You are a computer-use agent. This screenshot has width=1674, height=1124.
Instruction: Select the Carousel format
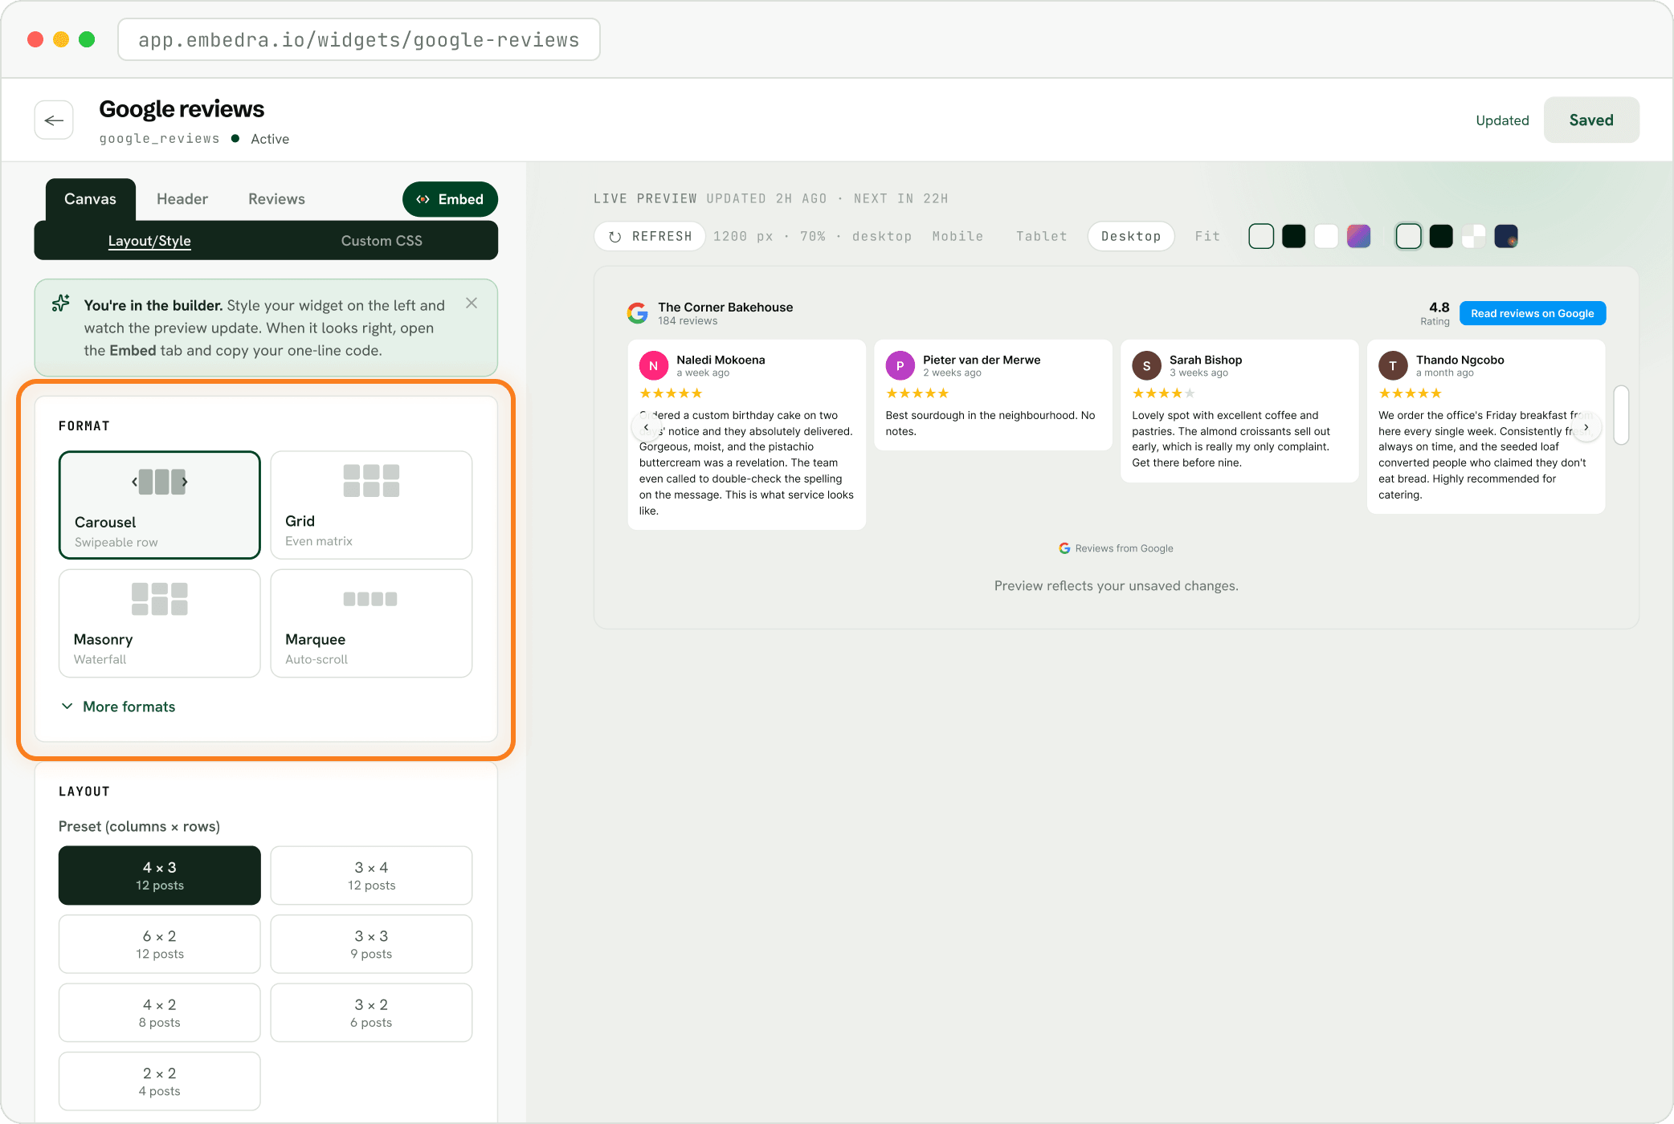click(160, 505)
